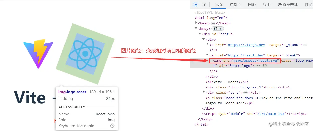Collapse the div id="root" node

click(x=200, y=34)
